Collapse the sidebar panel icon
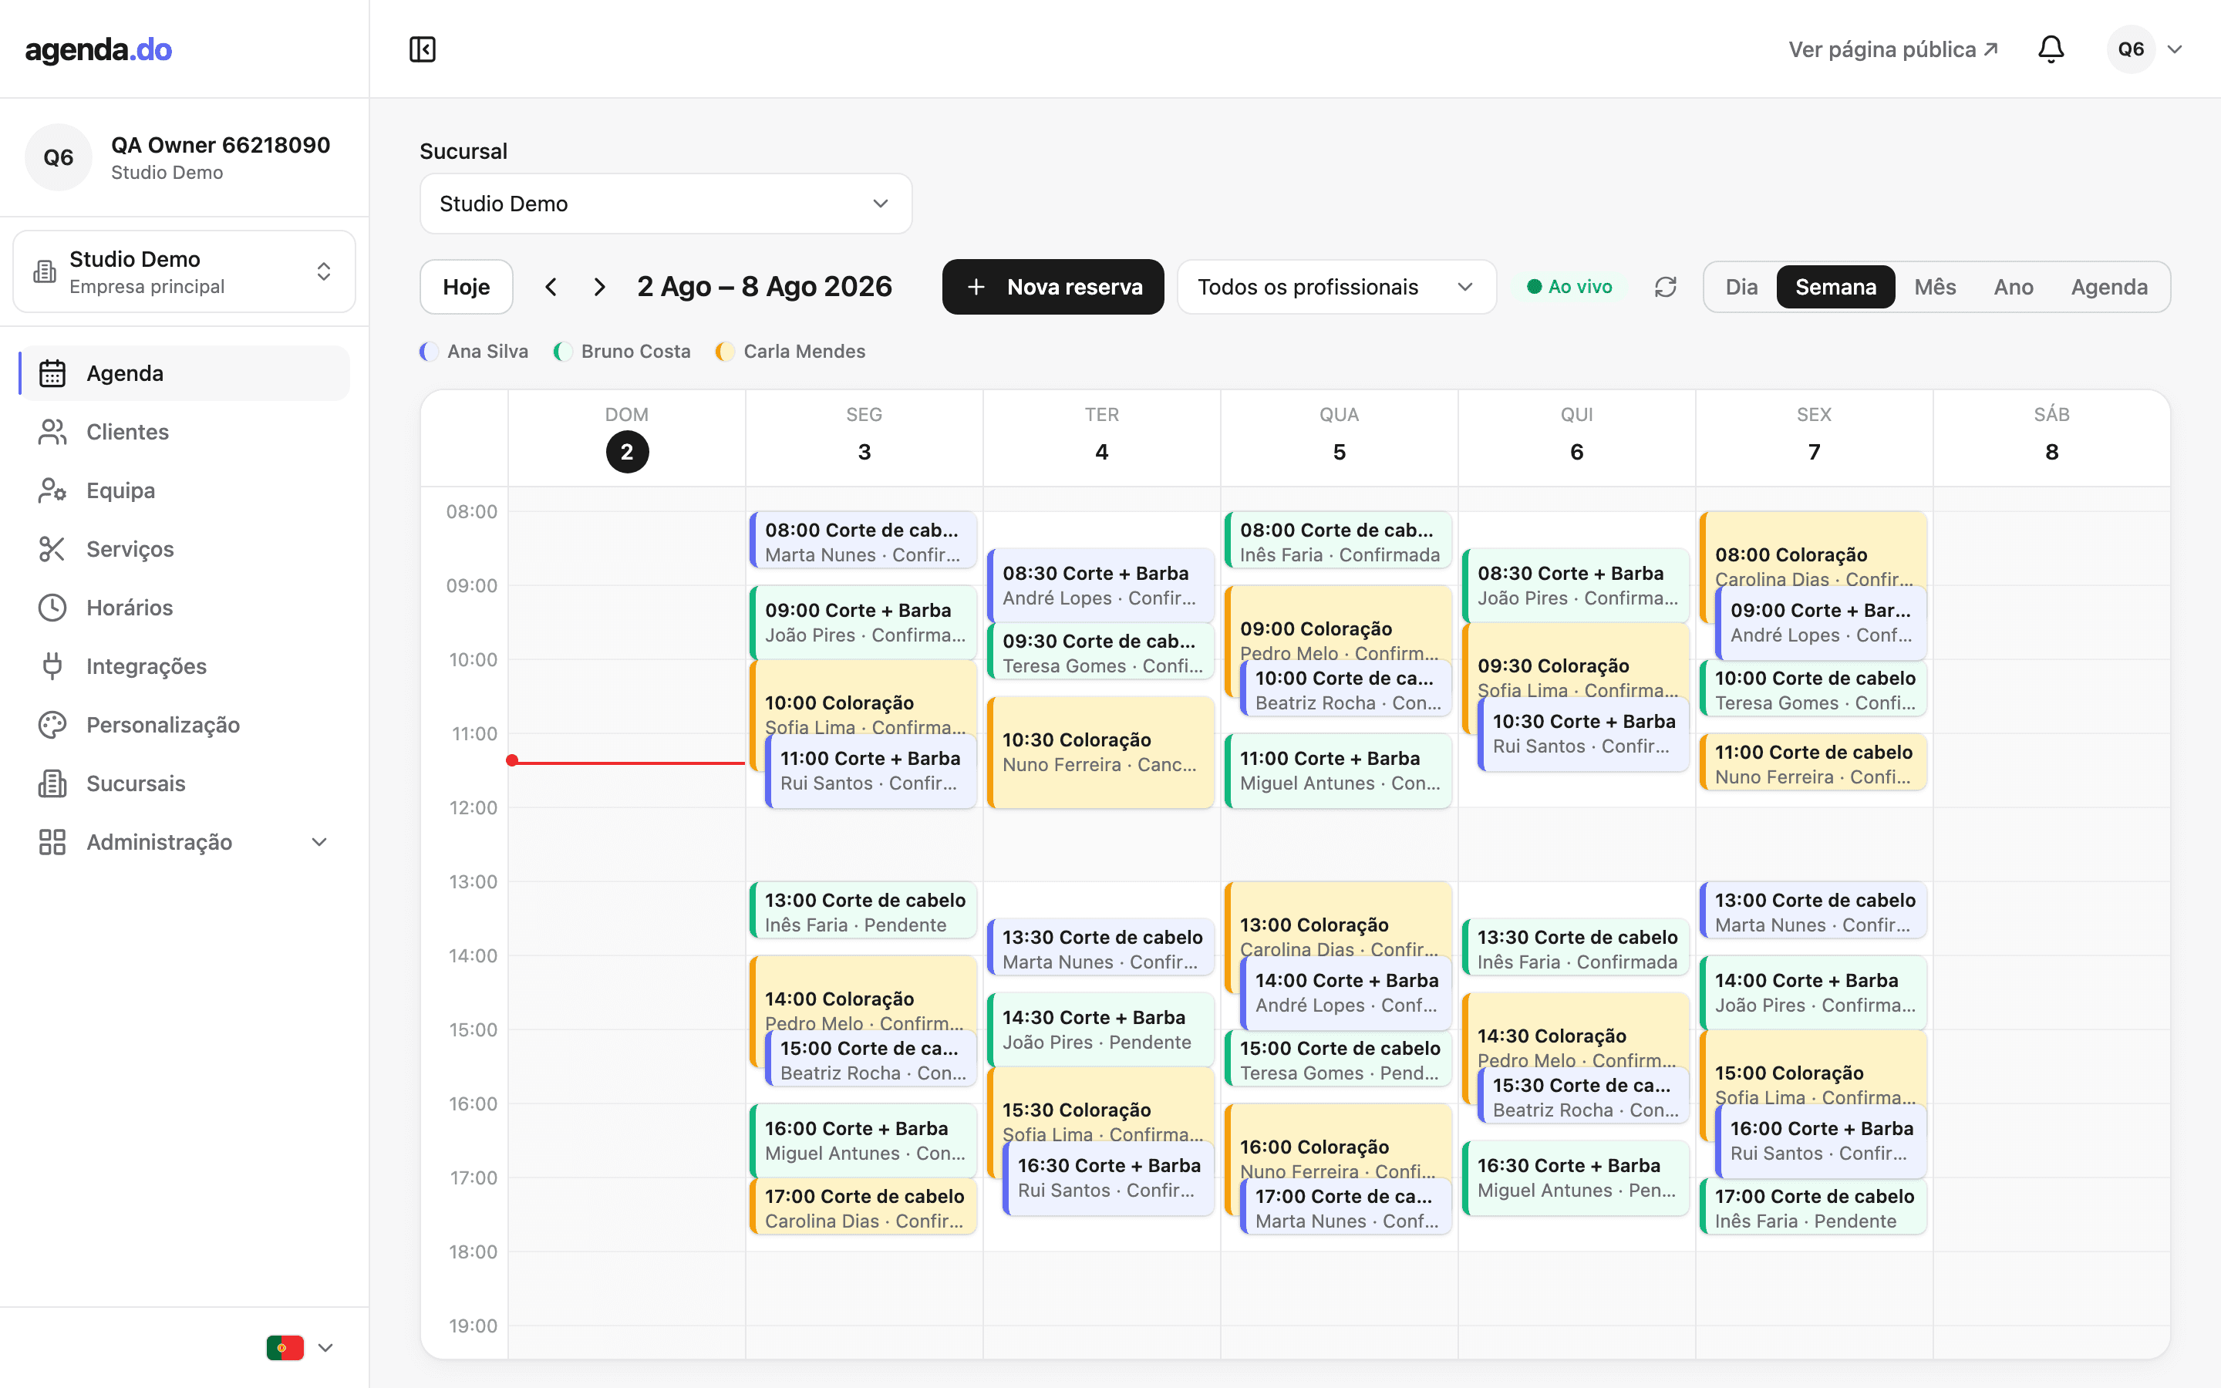The width and height of the screenshot is (2221, 1388). tap(422, 49)
